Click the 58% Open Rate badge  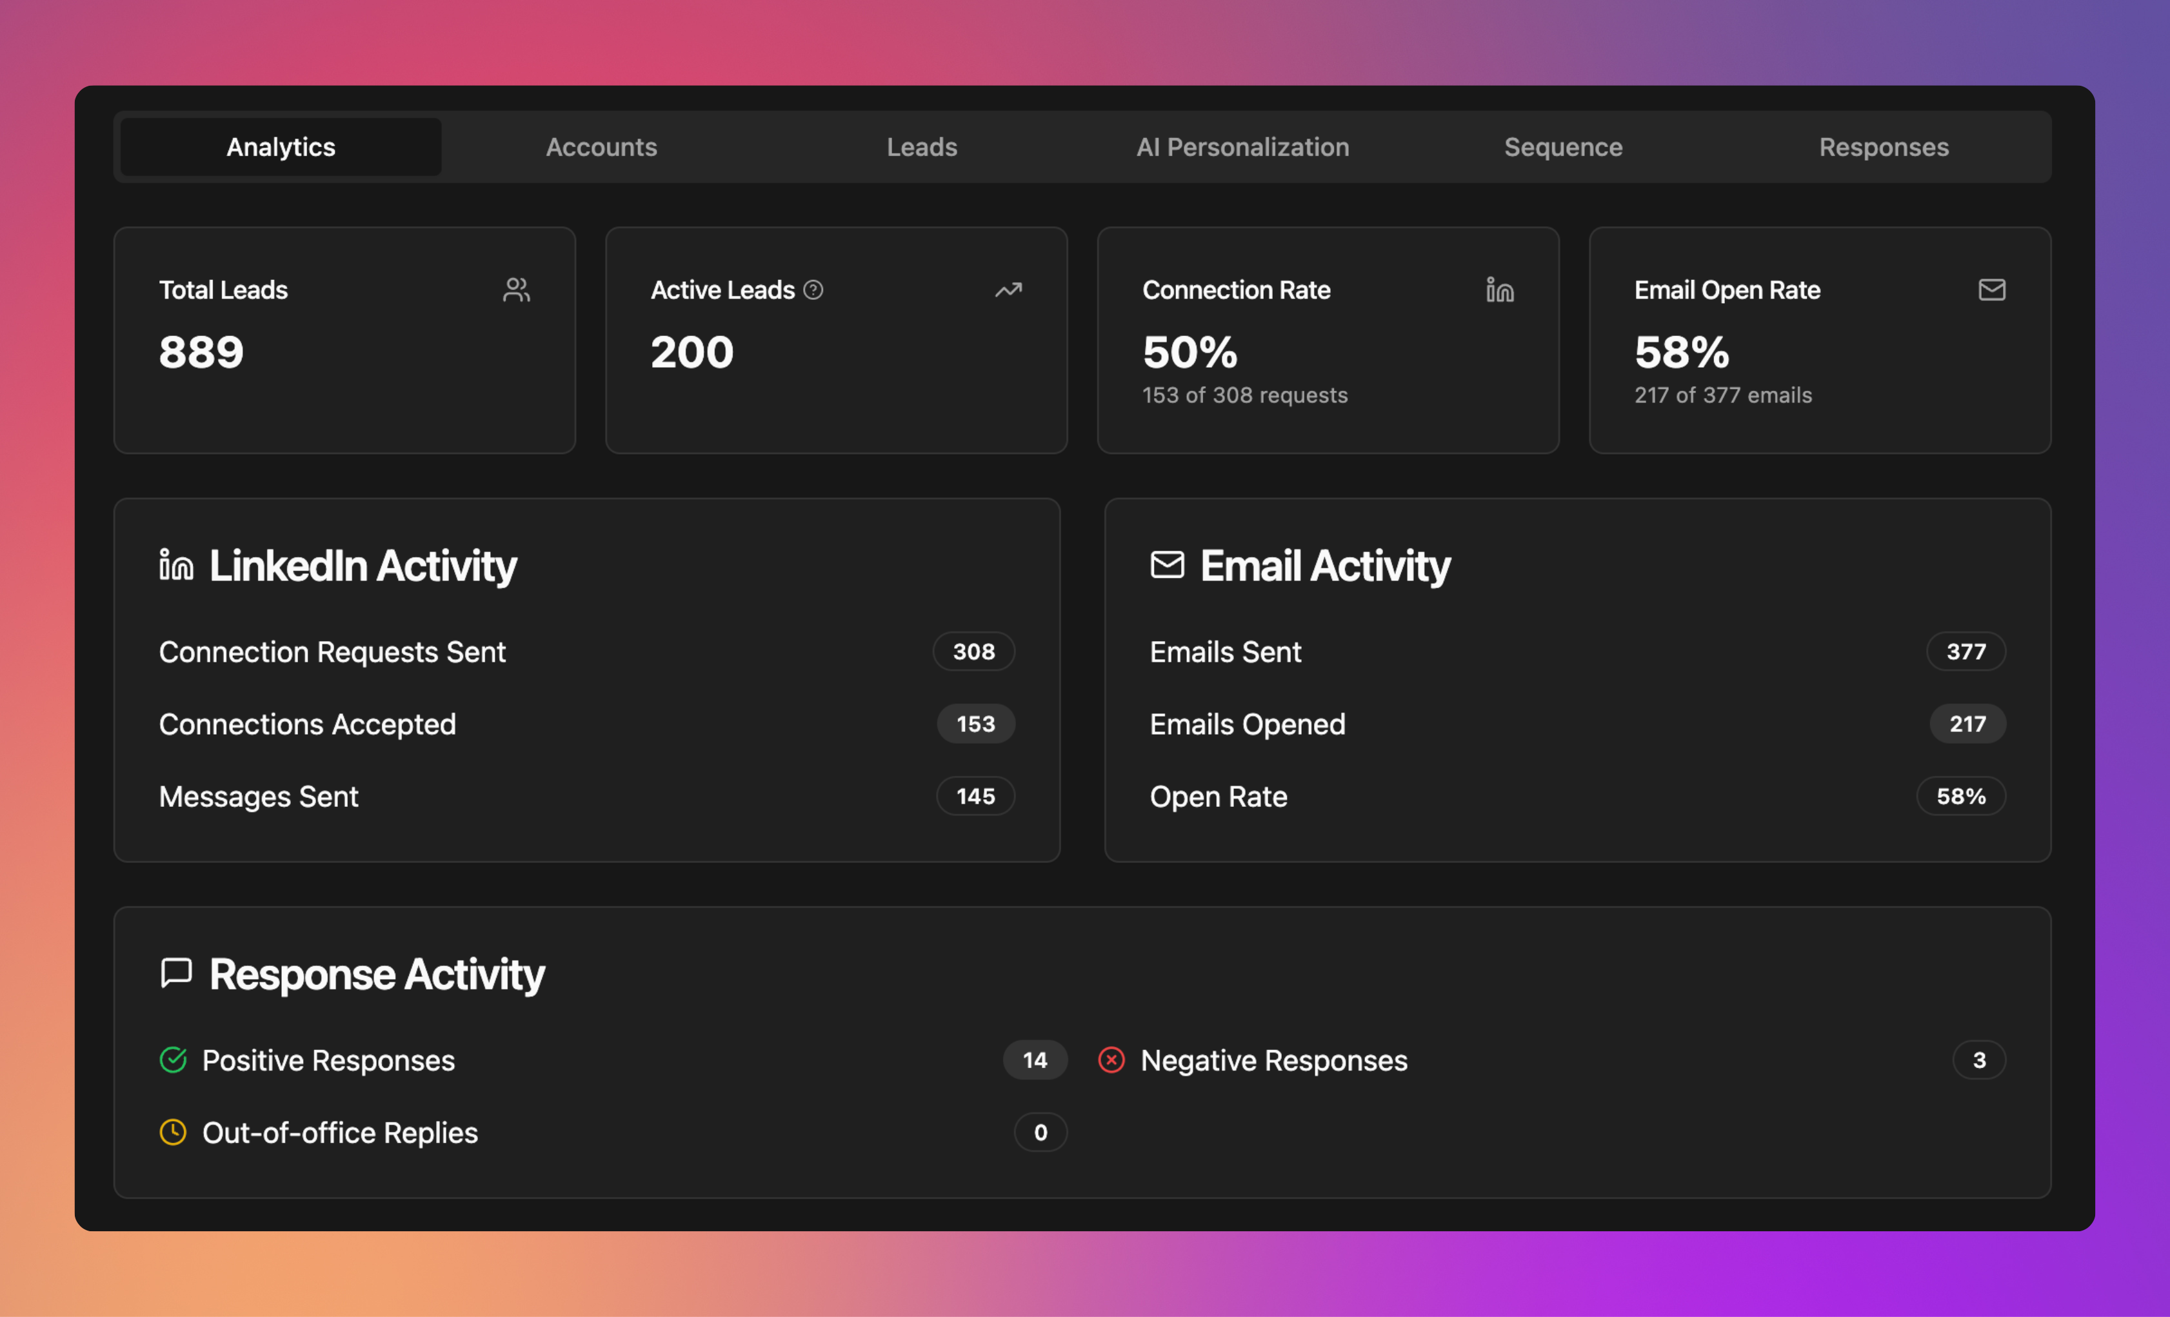pos(1960,797)
